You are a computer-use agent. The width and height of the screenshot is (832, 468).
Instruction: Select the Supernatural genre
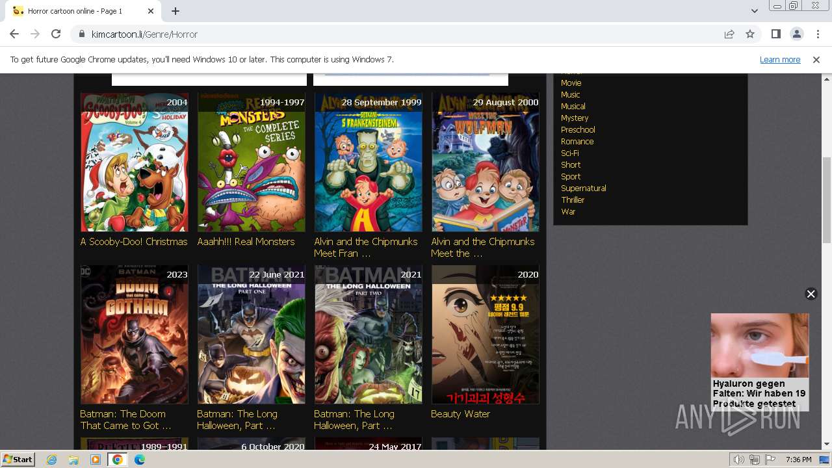coord(584,188)
